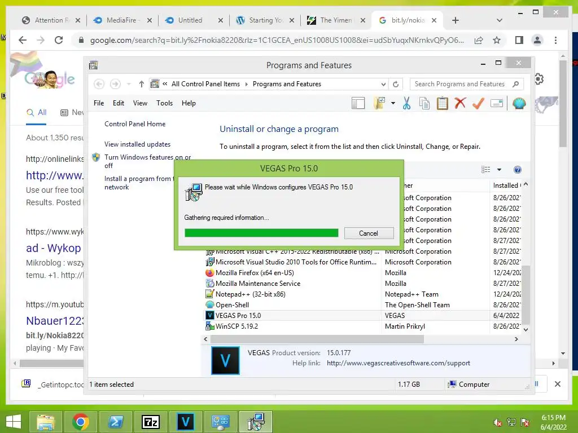Cancel the VEGAS Pro 15.0 configuration
Screen dimensions: 578x433
(369, 233)
